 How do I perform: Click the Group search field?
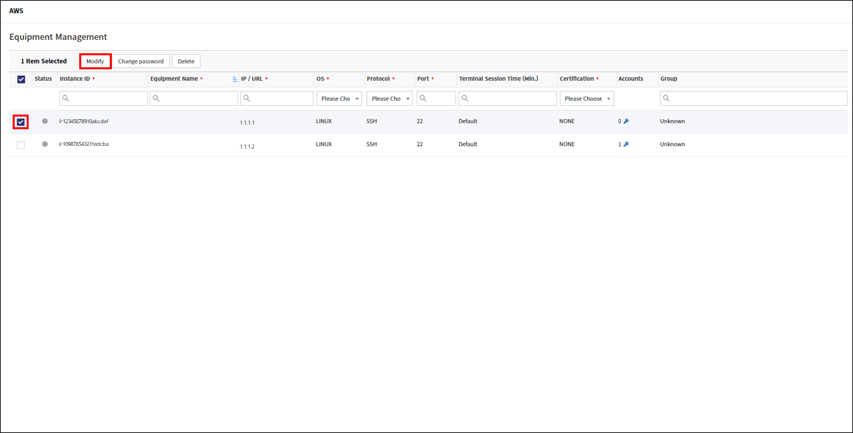754,99
